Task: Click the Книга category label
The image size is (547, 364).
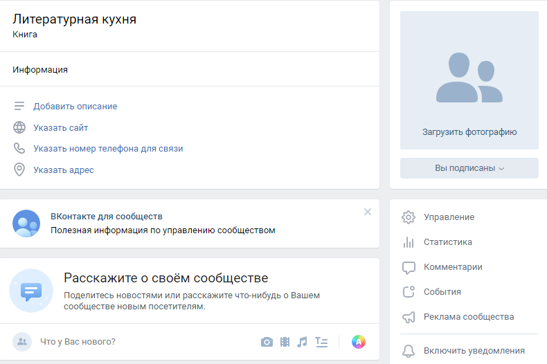Action: tap(25, 35)
